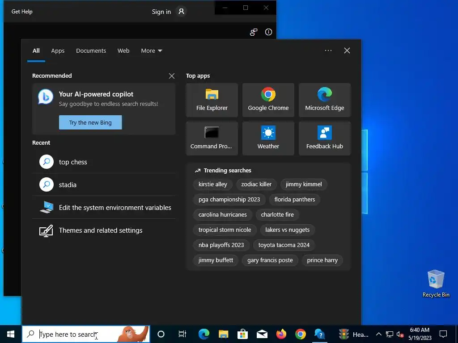Open Microsoft Edge tile in Top apps

[x=325, y=100]
